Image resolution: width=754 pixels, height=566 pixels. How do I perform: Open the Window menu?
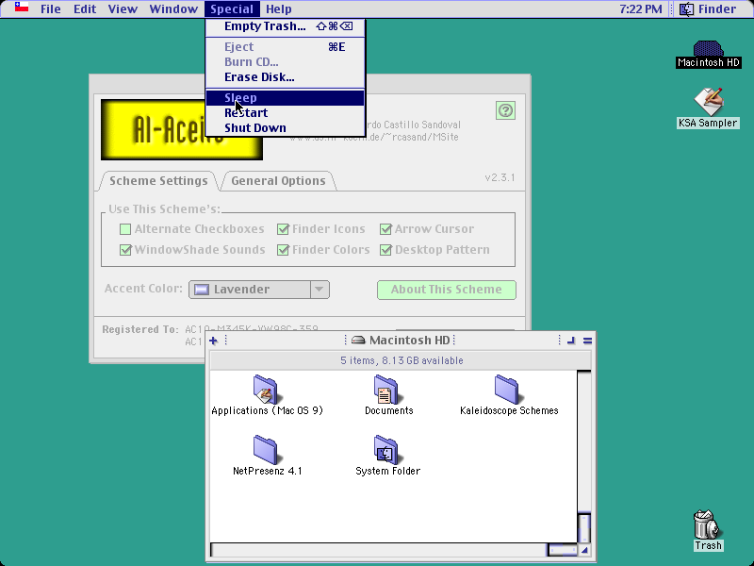click(173, 8)
